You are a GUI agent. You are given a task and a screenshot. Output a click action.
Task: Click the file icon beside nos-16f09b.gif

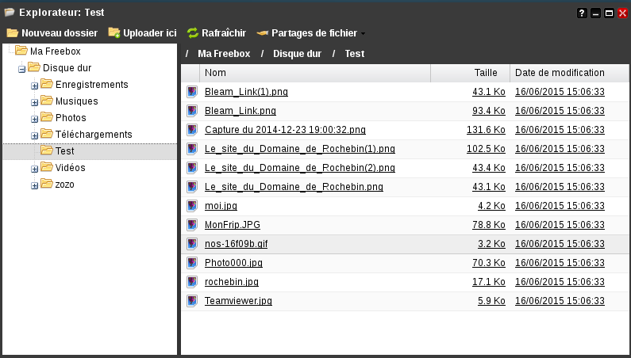(191, 244)
